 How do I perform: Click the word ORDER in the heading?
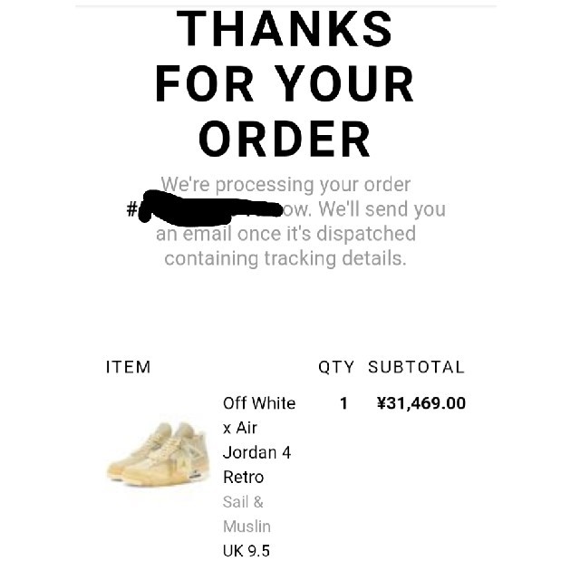click(285, 139)
